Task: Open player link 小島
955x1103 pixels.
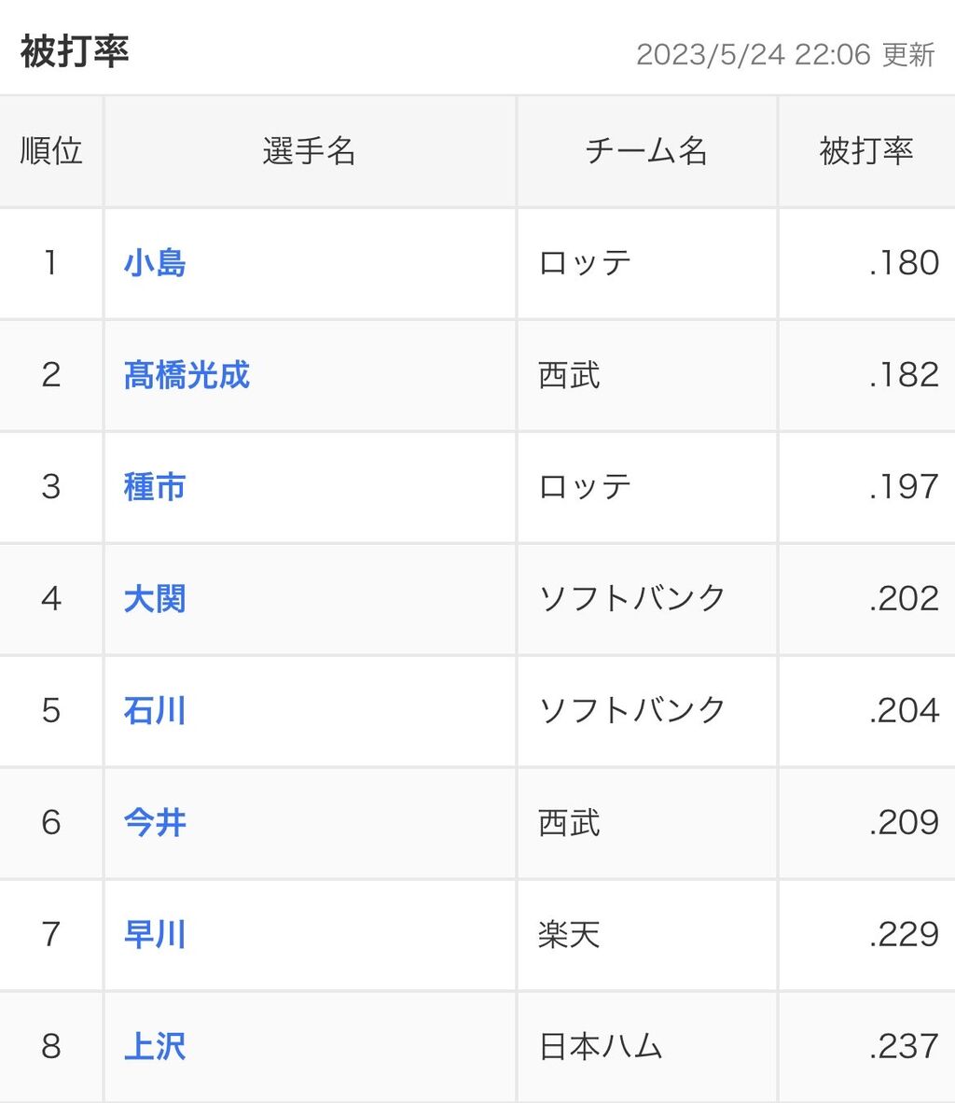Action: (x=155, y=263)
